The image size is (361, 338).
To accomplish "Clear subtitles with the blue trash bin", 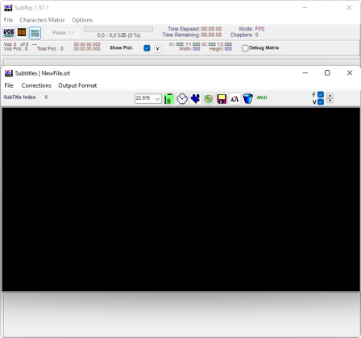I will [x=248, y=99].
